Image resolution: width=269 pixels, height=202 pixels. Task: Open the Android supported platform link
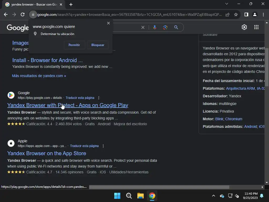(x=250, y=127)
